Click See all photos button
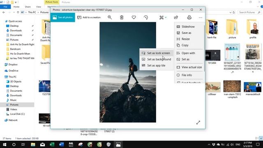The height and width of the screenshot is (148, 263). (x=63, y=17)
